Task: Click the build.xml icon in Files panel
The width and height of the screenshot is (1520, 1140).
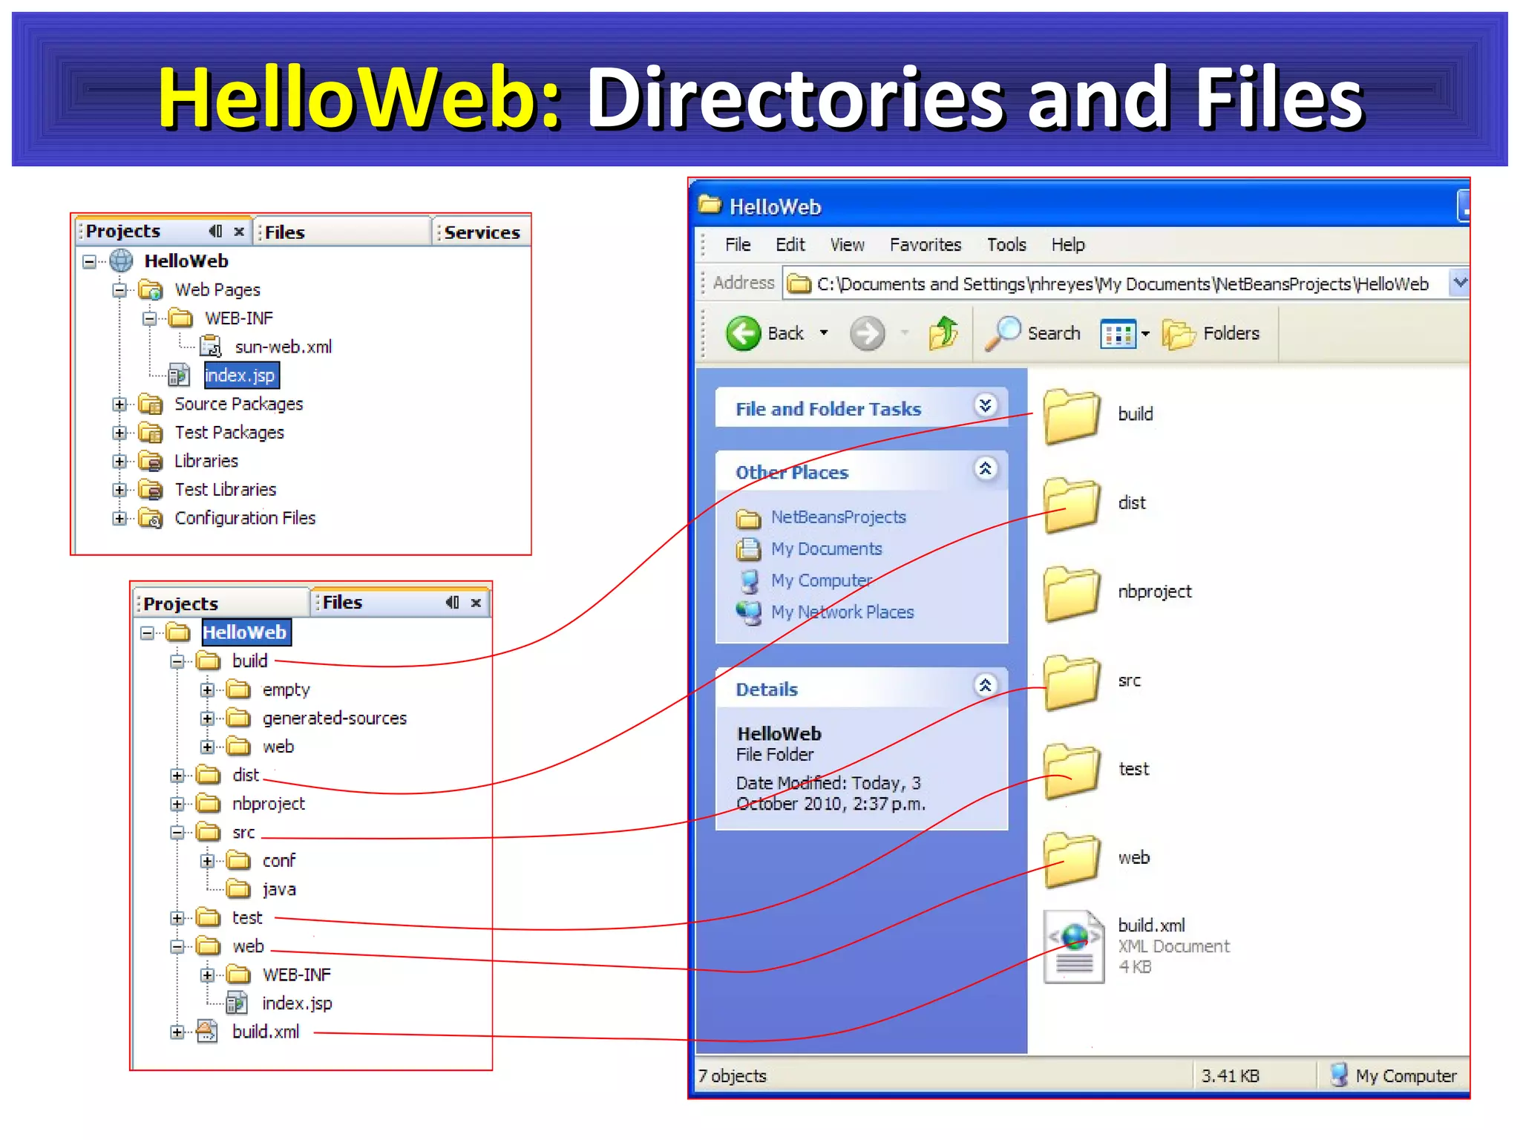Action: coord(207,1032)
